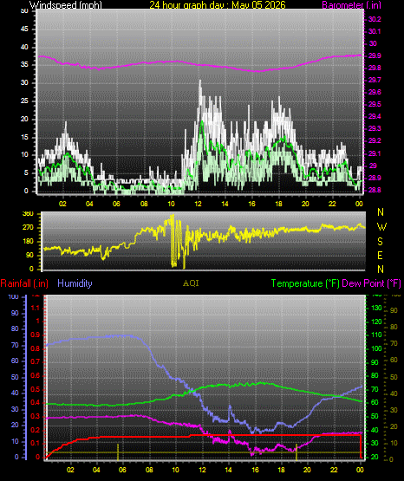Click the AQI legend label
The width and height of the screenshot is (404, 481).
point(191,283)
